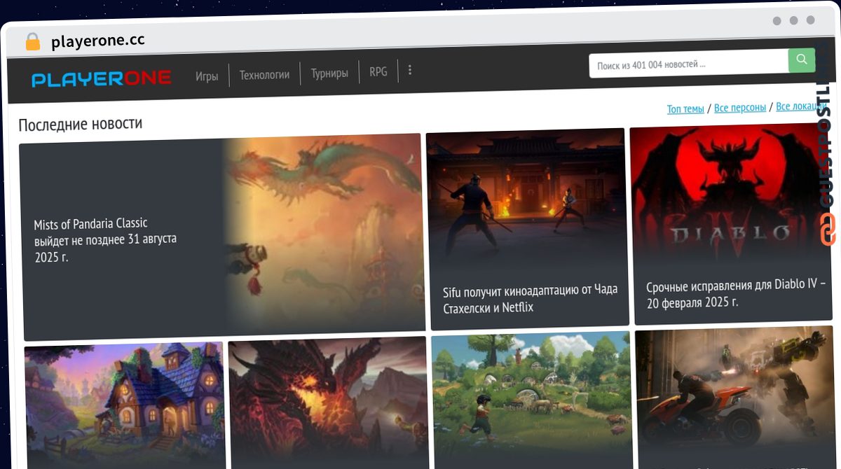
Task: Open the dragon artwork of Pandaria story
Action: click(x=322, y=234)
